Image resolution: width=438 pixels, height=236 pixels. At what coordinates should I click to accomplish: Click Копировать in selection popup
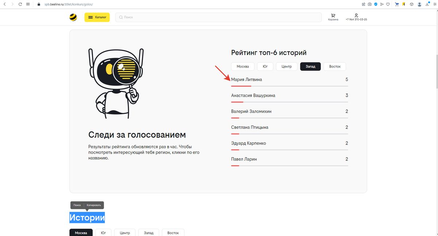tap(95, 205)
